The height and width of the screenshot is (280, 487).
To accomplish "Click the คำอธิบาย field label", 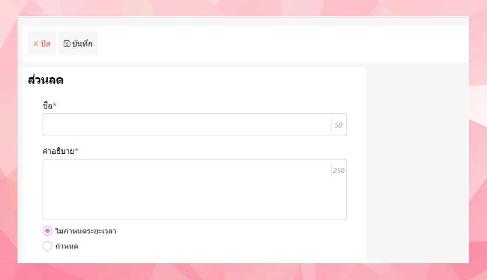I will click(x=58, y=151).
